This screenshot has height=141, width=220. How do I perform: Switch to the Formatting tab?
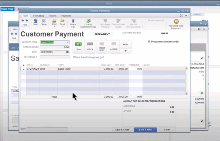point(38,16)
